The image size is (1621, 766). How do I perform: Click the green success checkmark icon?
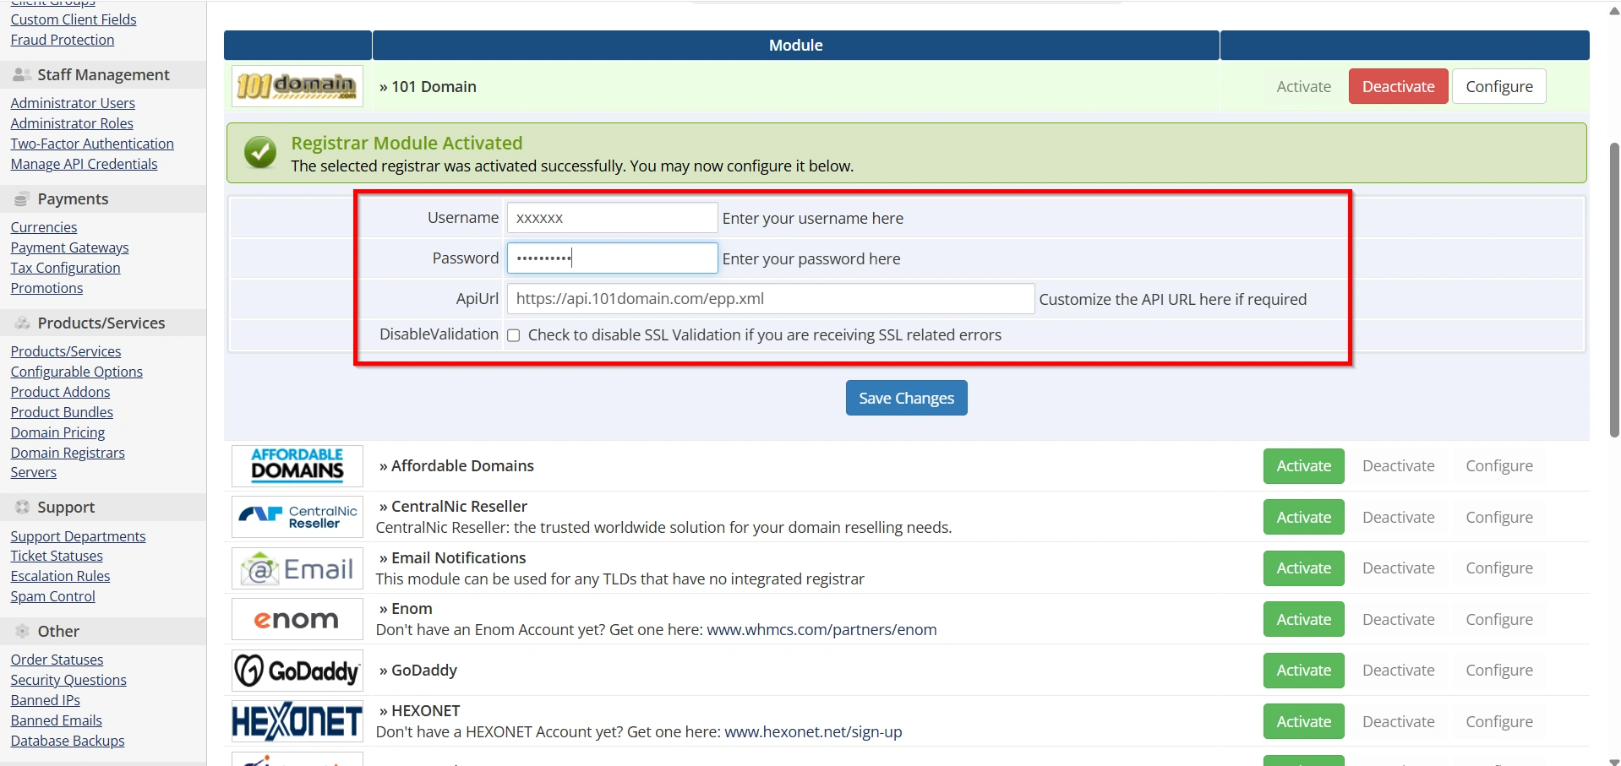(x=260, y=153)
